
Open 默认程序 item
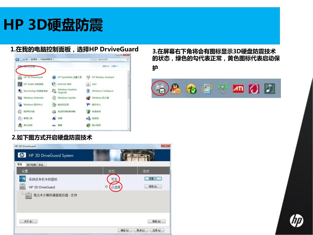tap(94, 125)
